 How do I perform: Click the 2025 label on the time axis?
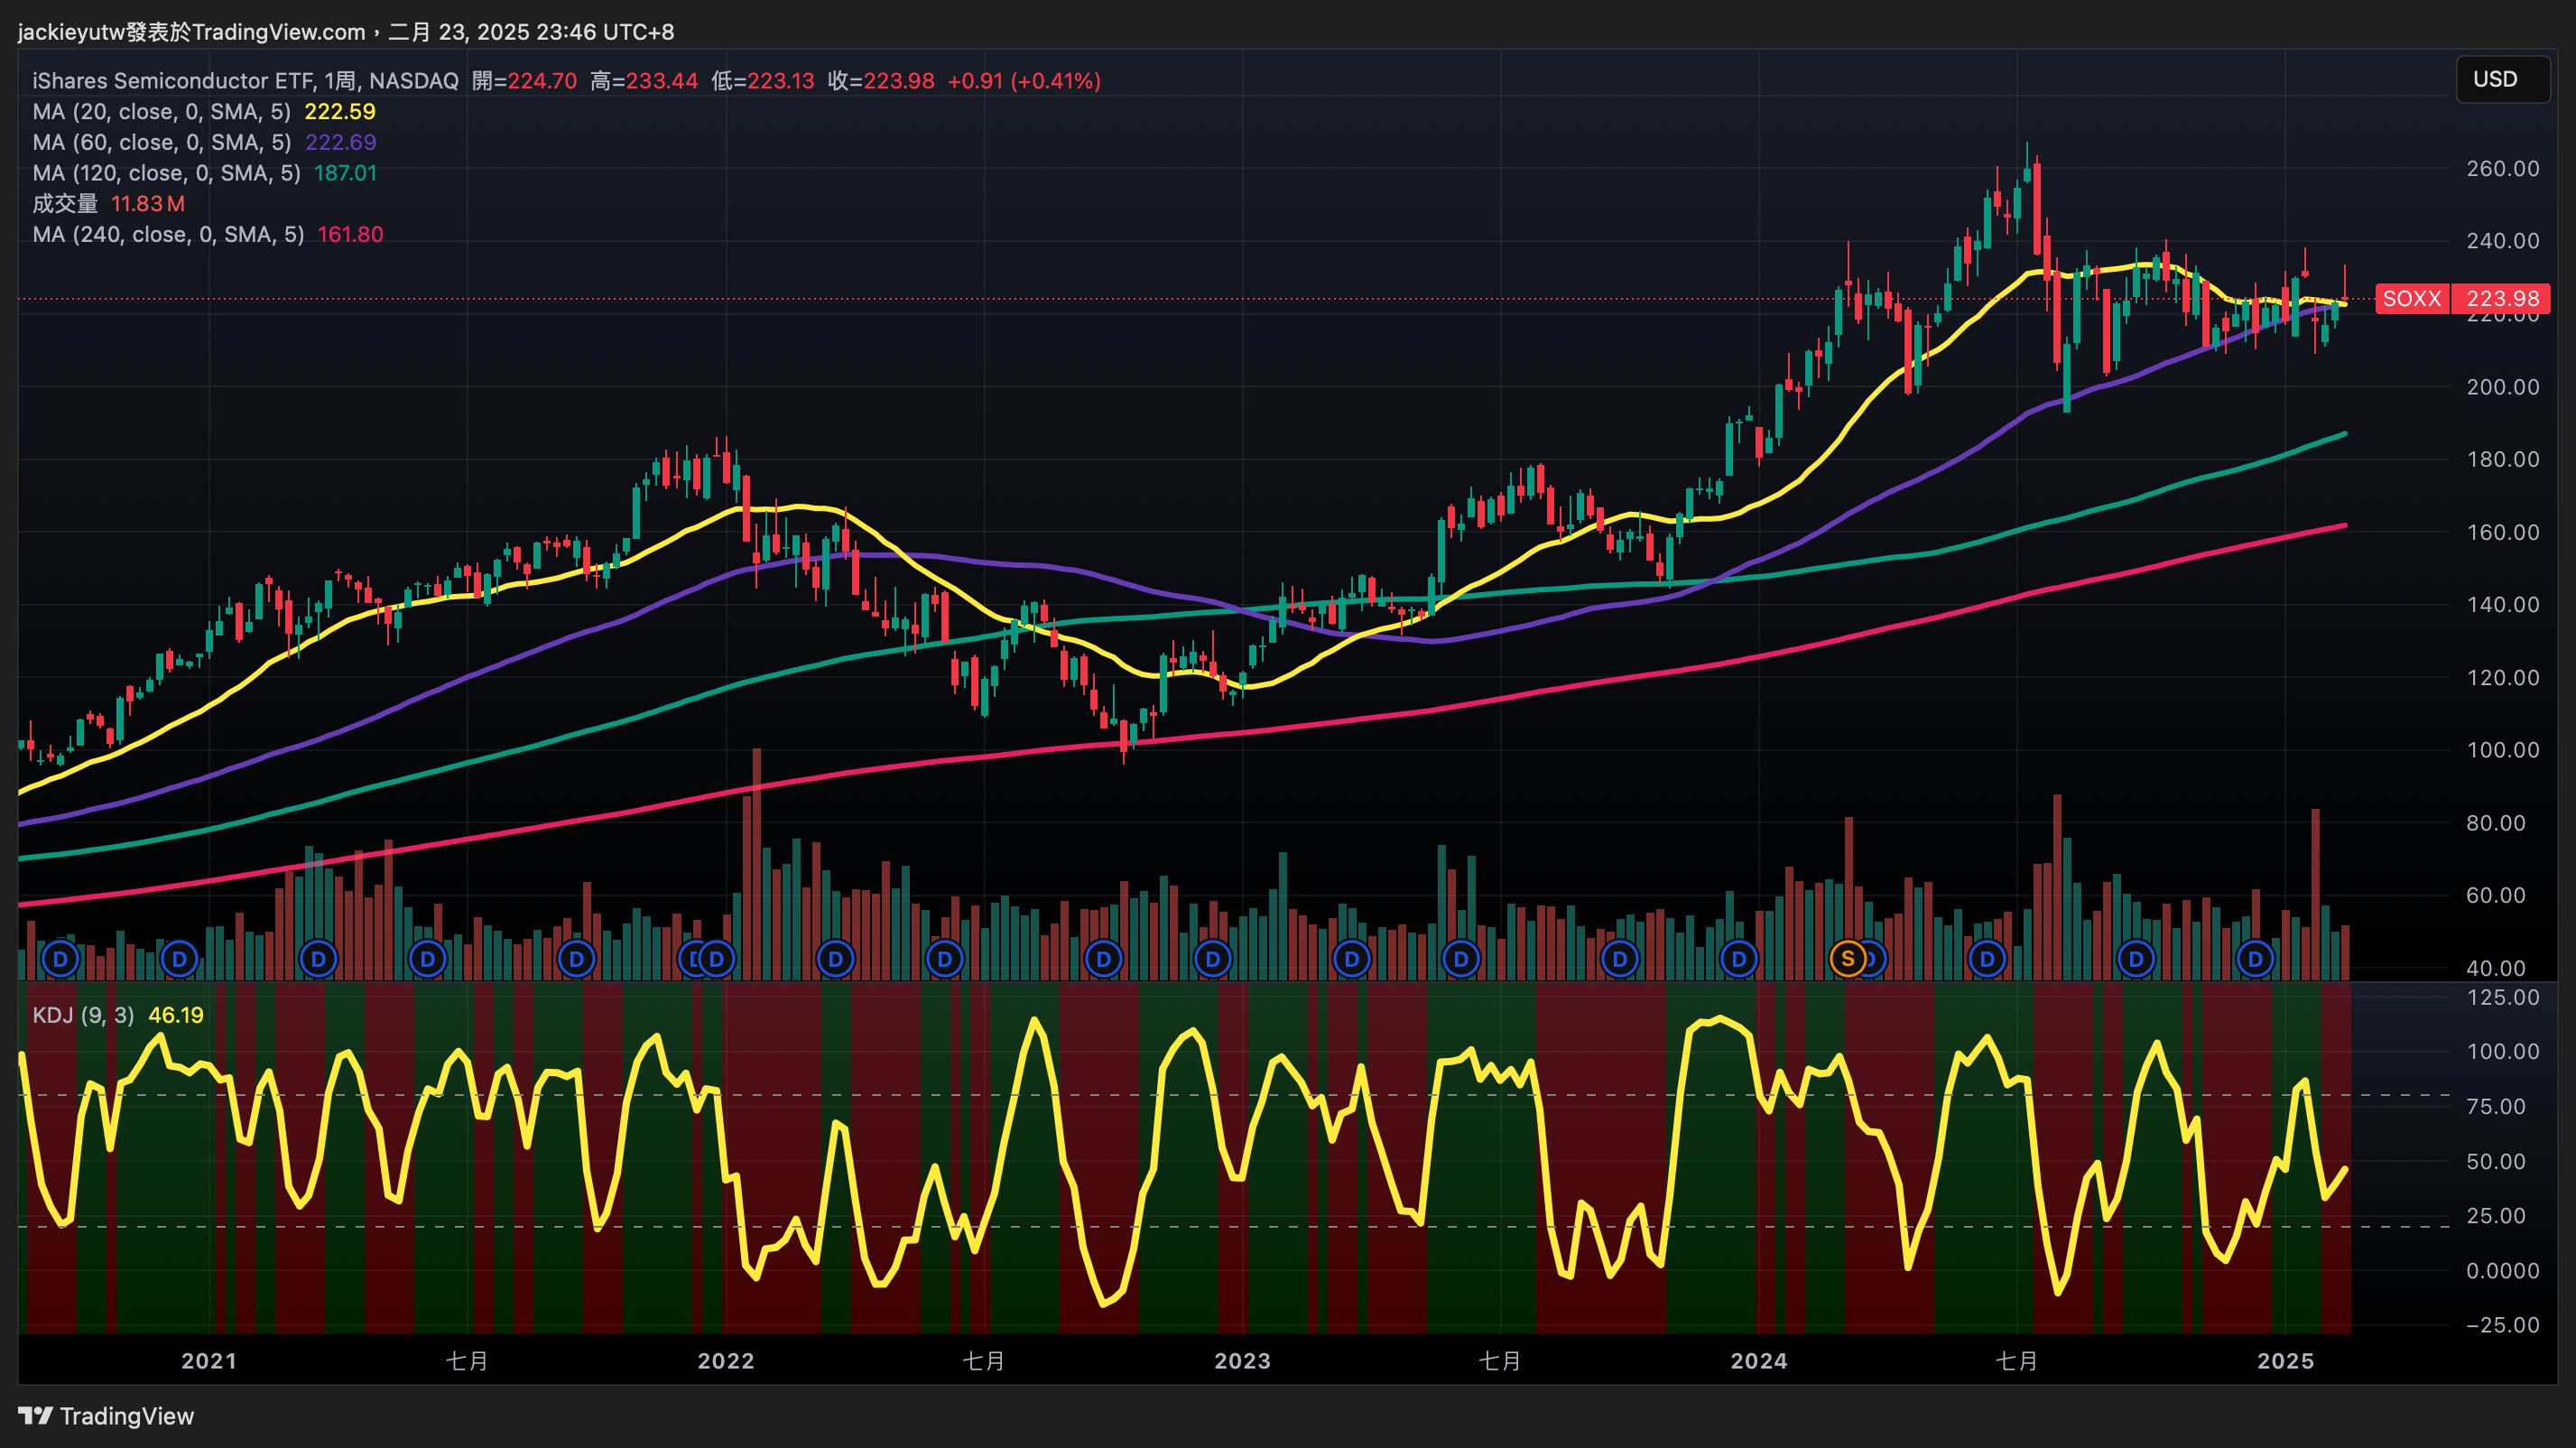pyautogui.click(x=2286, y=1360)
